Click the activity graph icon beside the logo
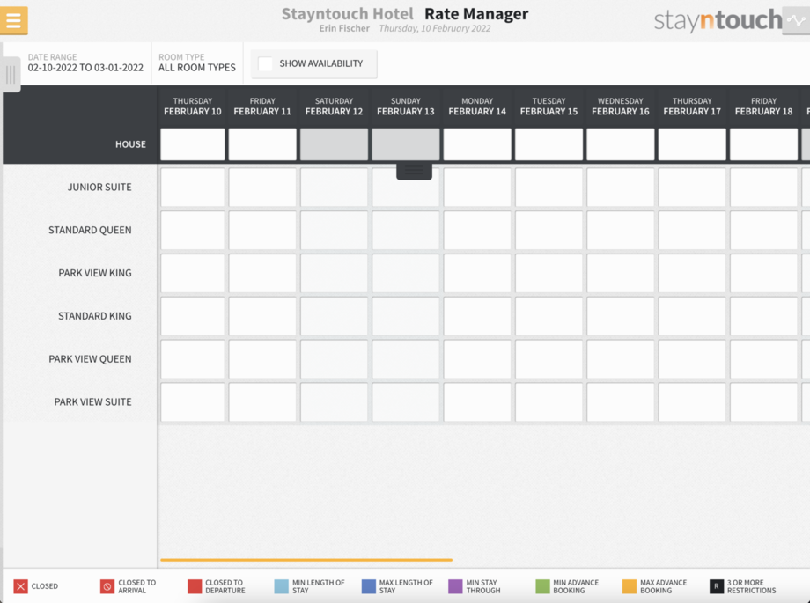 [x=796, y=20]
